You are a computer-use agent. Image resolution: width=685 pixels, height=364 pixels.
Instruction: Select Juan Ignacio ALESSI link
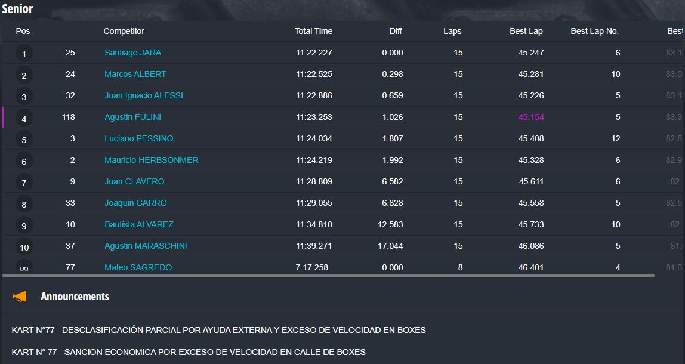click(143, 95)
